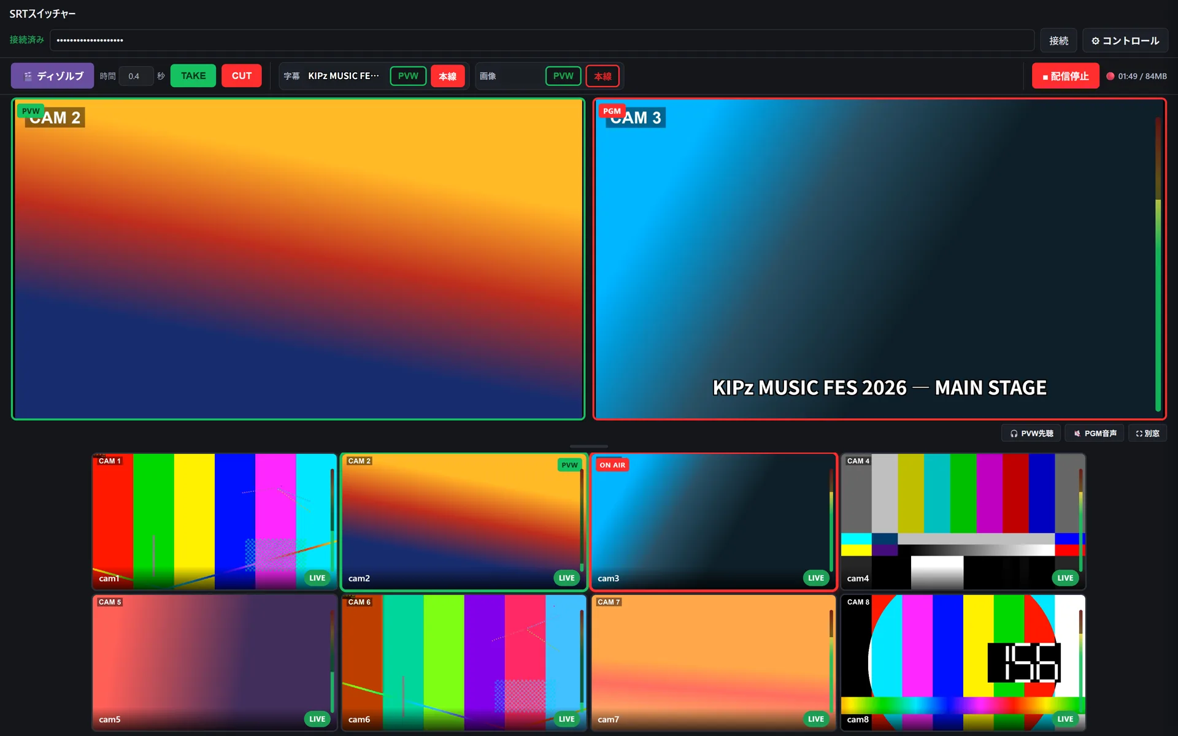1178x736 pixels.
Task: Click the gear icon on コントロール
Action: 1095,41
